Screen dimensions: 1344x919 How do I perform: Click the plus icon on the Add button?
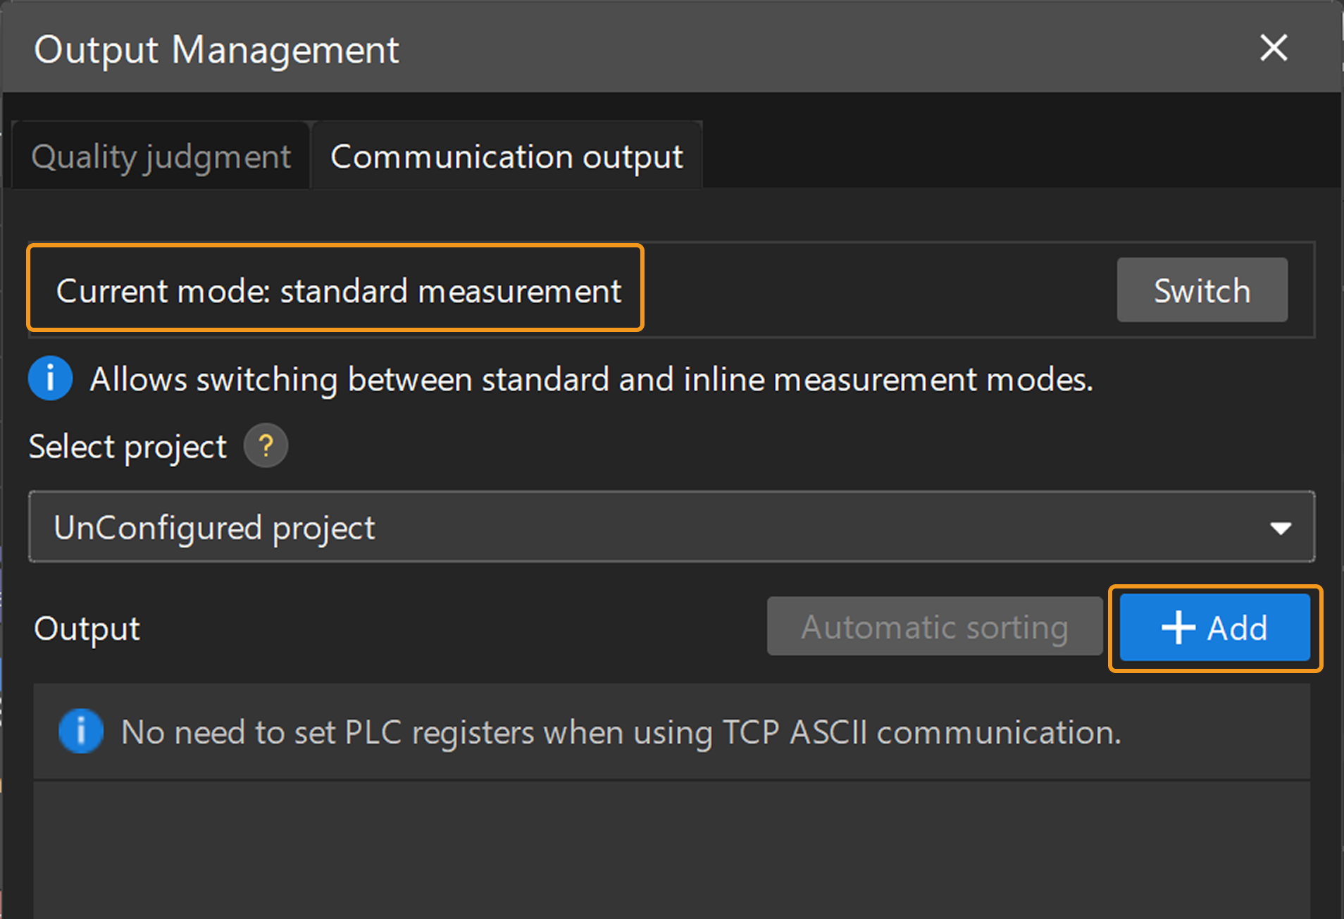pyautogui.click(x=1178, y=627)
